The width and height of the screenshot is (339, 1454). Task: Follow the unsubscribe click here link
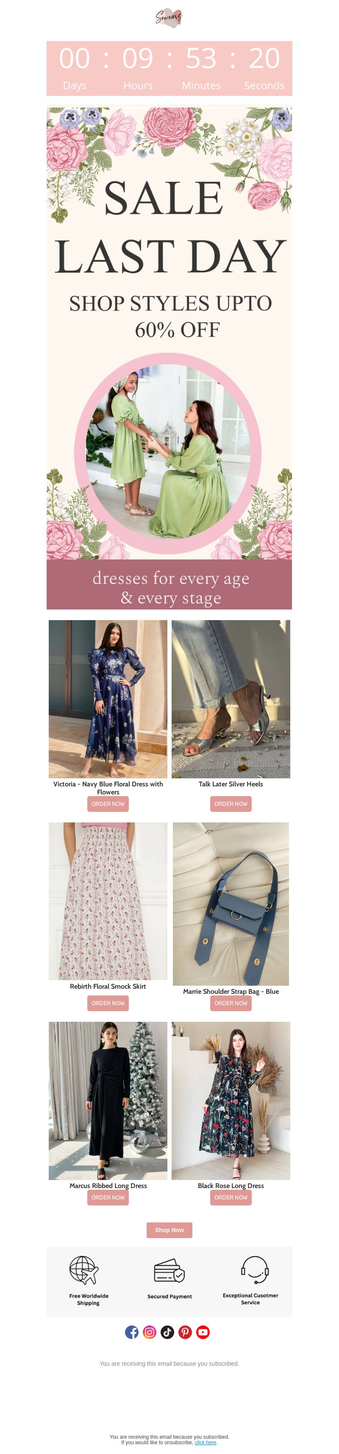[206, 1442]
